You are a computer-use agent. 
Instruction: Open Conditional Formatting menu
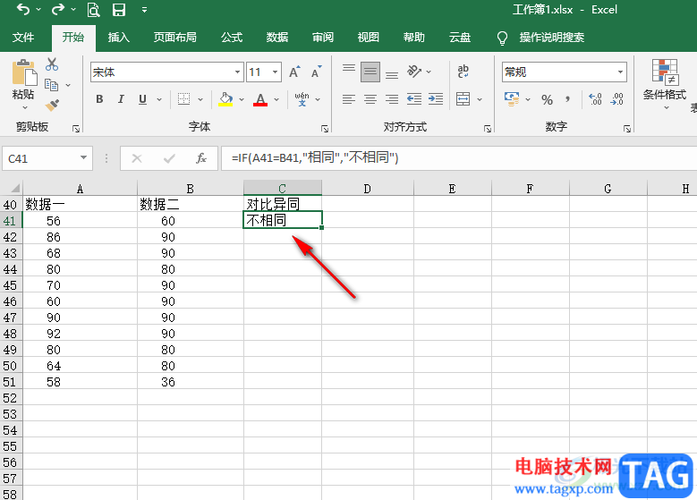click(665, 84)
